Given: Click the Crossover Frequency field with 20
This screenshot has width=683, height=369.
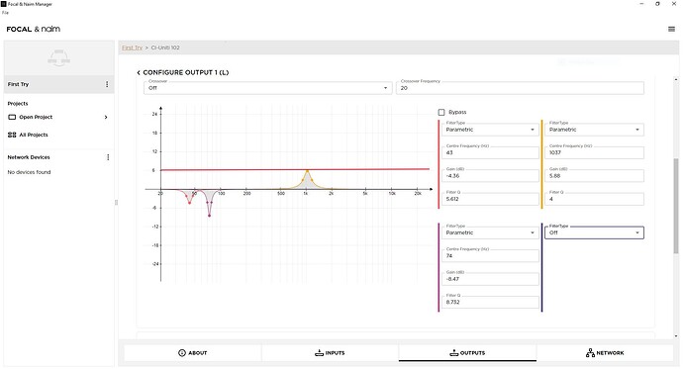Looking at the screenshot, I should coord(520,88).
